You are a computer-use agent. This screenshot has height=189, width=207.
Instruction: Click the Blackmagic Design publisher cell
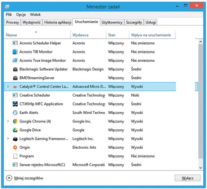click(88, 69)
